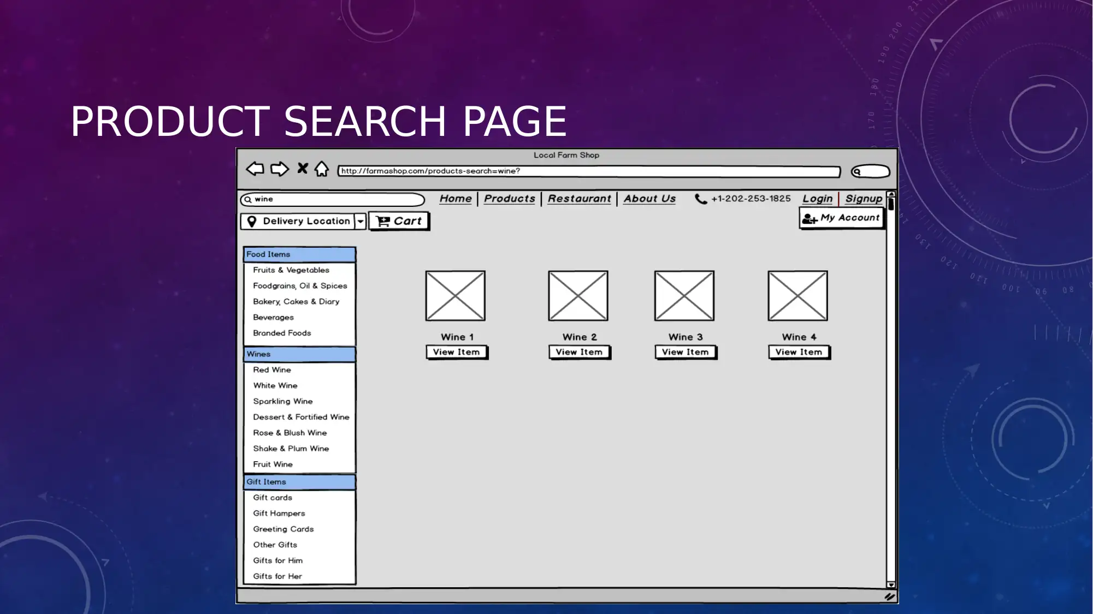Open Gift cards category
The width and height of the screenshot is (1093, 614).
pos(273,498)
